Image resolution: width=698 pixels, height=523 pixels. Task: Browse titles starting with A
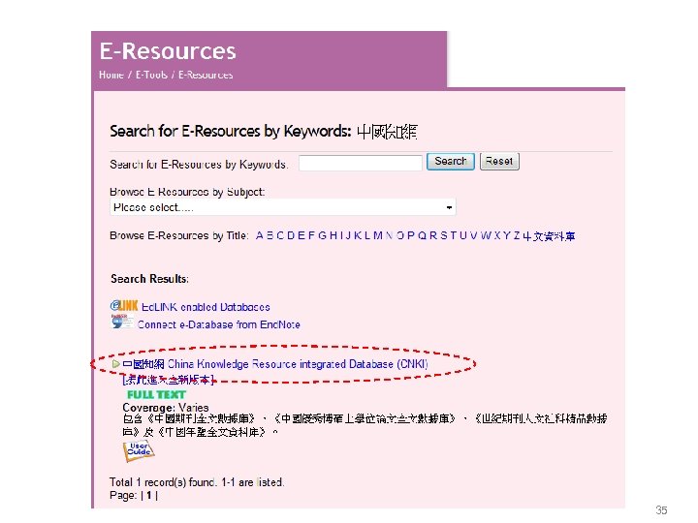(260, 235)
